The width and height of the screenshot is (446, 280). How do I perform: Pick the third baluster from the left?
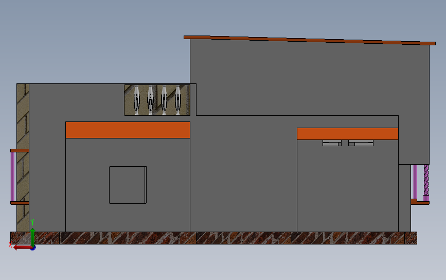[164, 101]
